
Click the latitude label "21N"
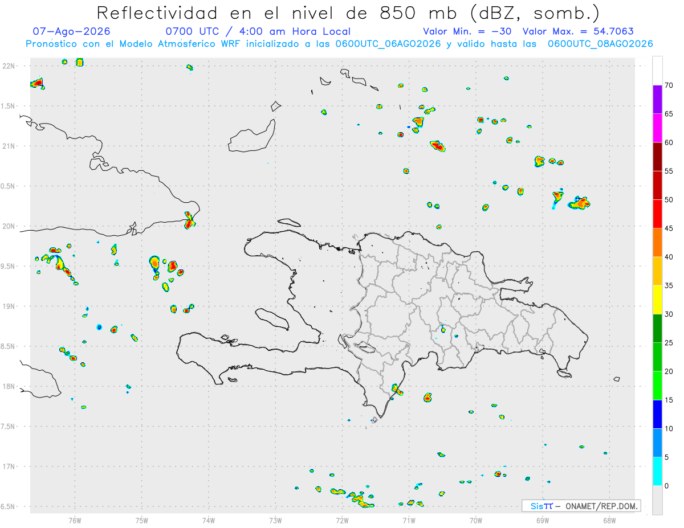(x=9, y=146)
